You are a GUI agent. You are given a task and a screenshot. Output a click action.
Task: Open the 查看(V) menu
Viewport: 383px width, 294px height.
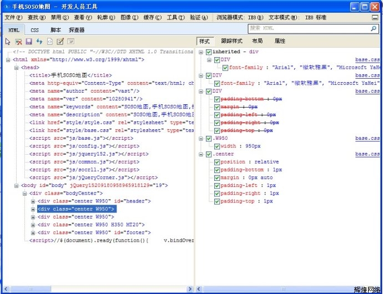click(x=83, y=18)
